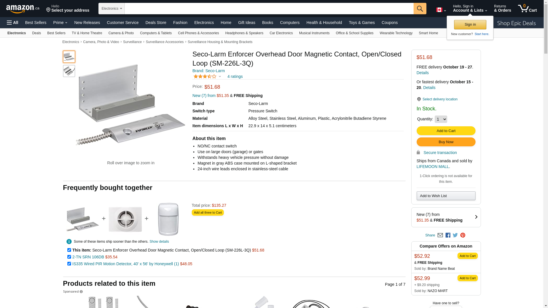Expand the Electronics search category dropdown

pyautogui.click(x=112, y=9)
